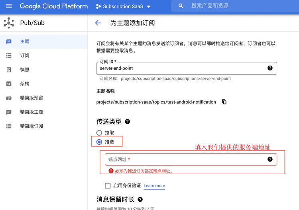Image resolution: width=299 pixels, height=210 pixels.
Task: Click the 为主题添加订阅 page title
Action: coord(132,23)
